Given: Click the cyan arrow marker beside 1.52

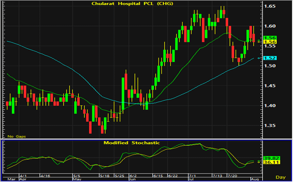Looking at the screenshot, I should point(259,58).
